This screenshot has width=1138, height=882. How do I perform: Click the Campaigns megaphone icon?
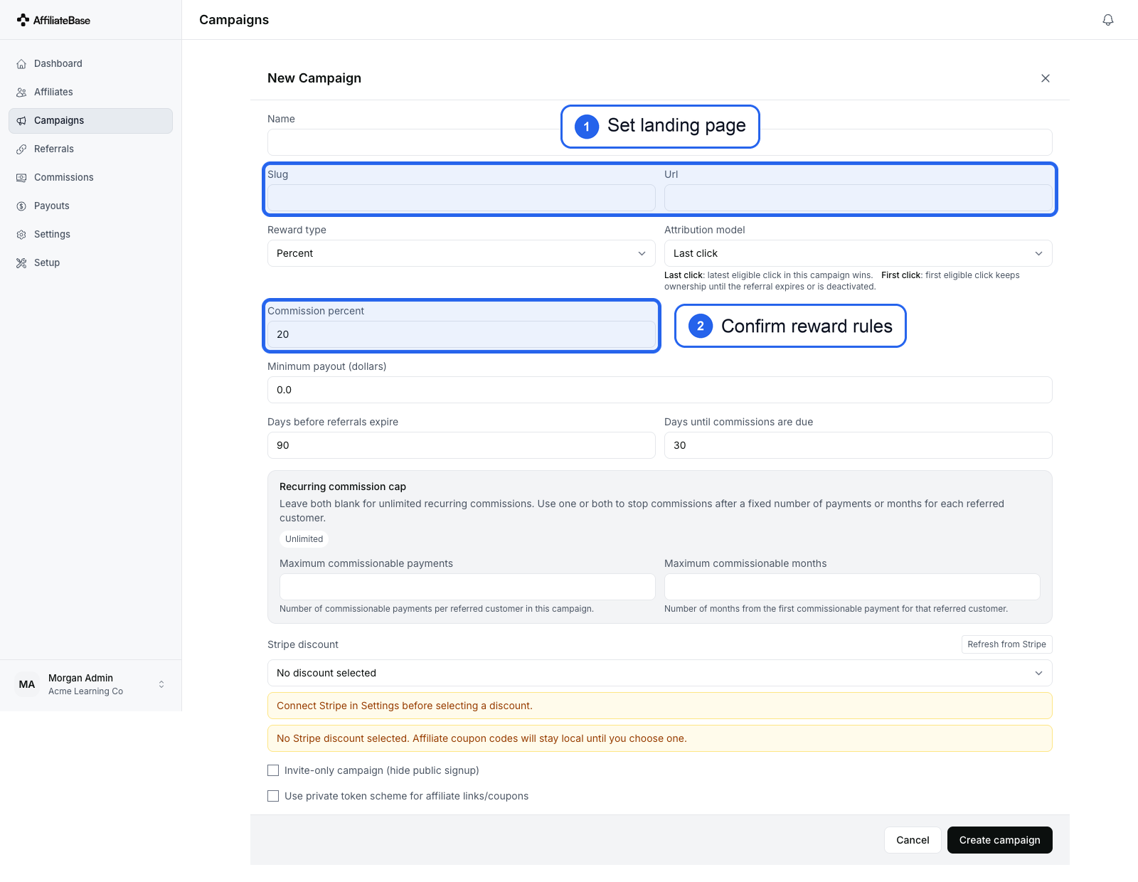point(21,121)
